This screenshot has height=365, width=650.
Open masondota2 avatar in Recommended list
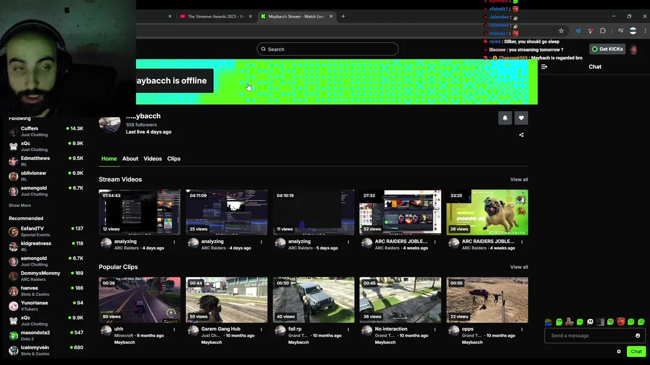(14, 336)
